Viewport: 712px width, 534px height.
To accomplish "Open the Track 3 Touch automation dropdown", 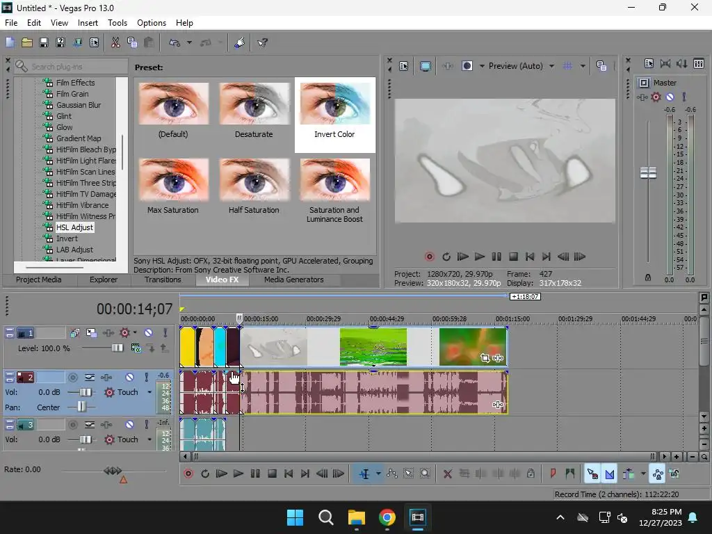I will tap(149, 439).
